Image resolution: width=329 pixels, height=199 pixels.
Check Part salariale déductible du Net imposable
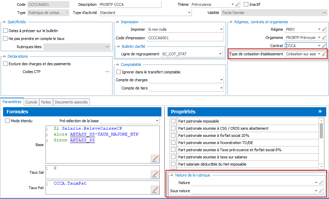click(x=173, y=164)
